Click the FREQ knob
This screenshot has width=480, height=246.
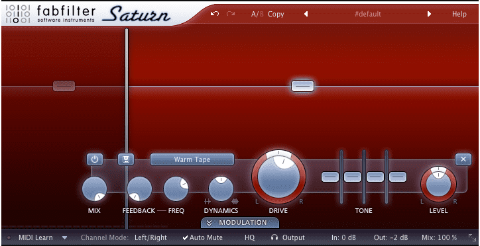(176, 188)
